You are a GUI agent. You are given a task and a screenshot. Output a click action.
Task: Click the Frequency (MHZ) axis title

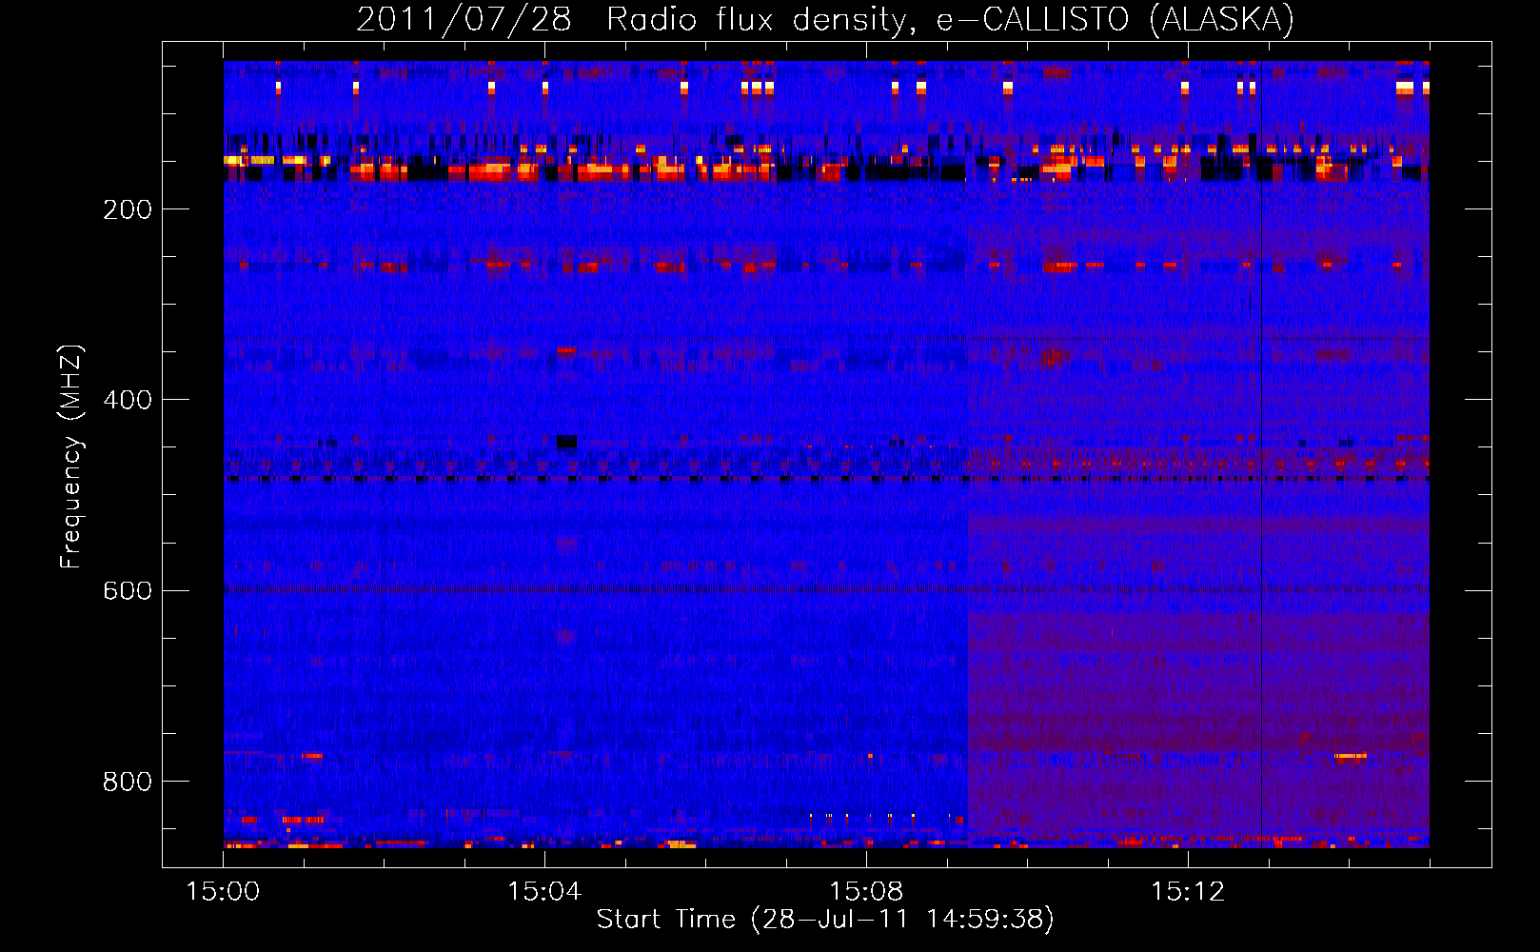tap(71, 457)
